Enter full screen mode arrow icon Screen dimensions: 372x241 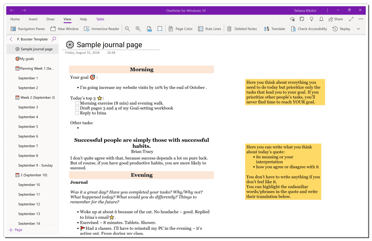click(x=351, y=19)
